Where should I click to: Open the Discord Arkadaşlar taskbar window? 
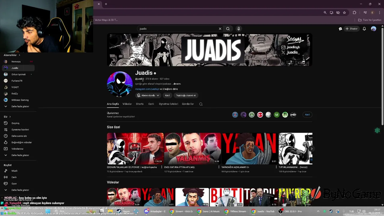(155, 211)
